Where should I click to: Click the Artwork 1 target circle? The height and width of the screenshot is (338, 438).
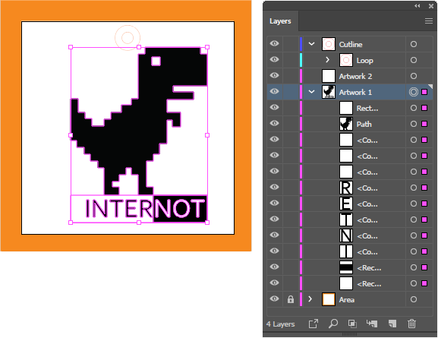point(414,92)
